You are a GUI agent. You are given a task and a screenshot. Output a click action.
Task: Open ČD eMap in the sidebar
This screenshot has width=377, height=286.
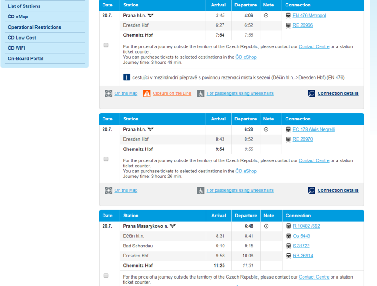(x=18, y=17)
